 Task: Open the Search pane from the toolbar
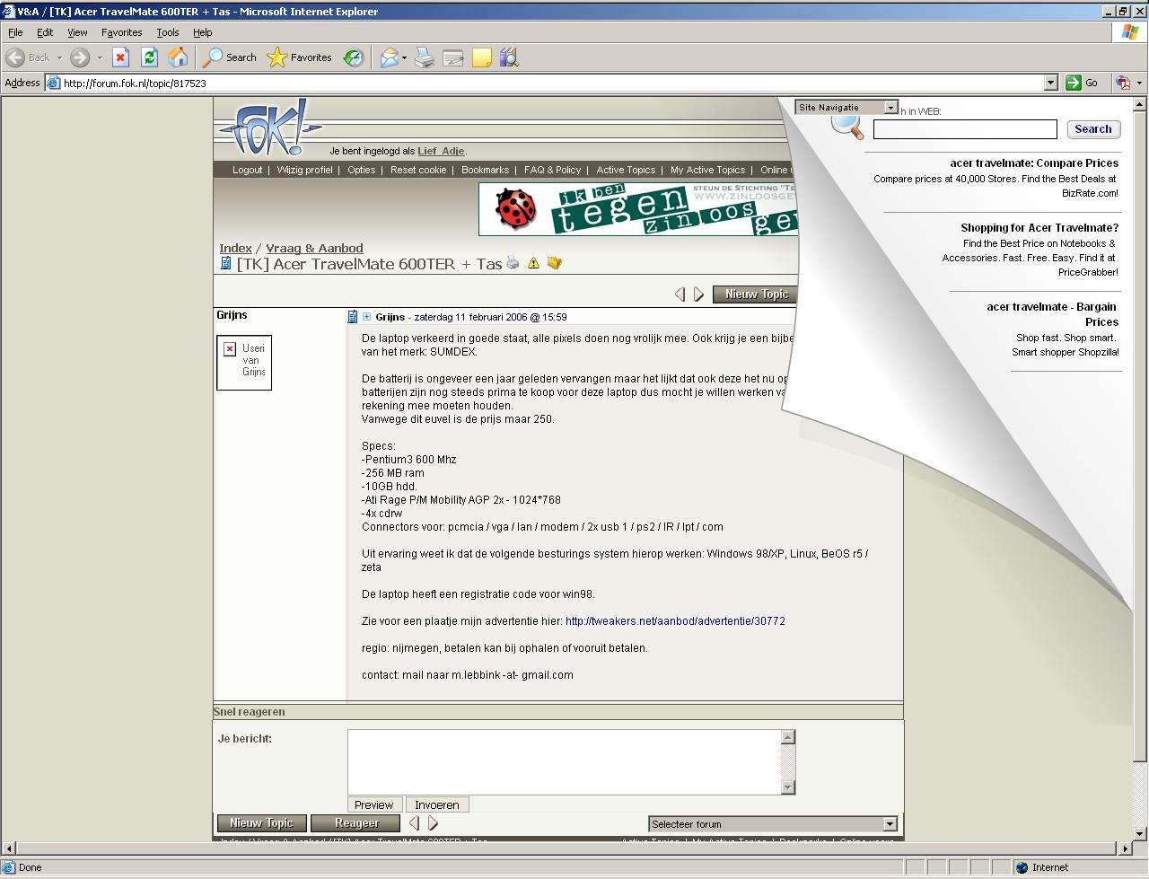(x=230, y=57)
